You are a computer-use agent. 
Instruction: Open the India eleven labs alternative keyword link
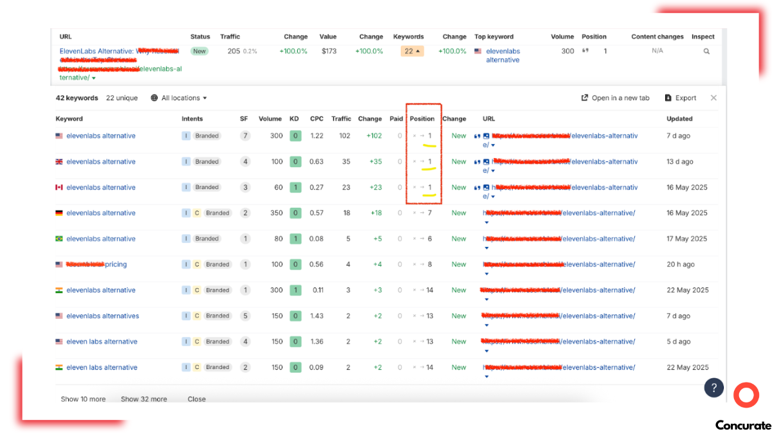pos(102,367)
